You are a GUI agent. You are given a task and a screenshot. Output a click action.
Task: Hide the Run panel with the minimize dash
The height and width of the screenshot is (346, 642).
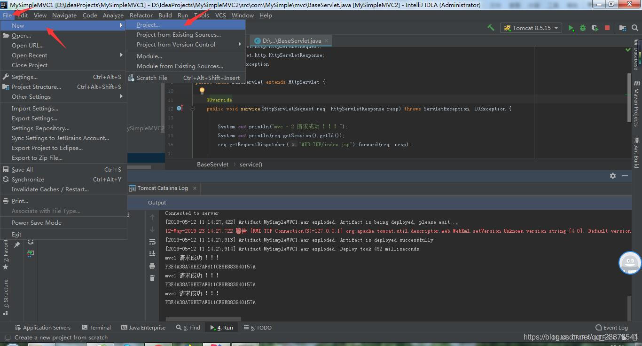pyautogui.click(x=625, y=175)
